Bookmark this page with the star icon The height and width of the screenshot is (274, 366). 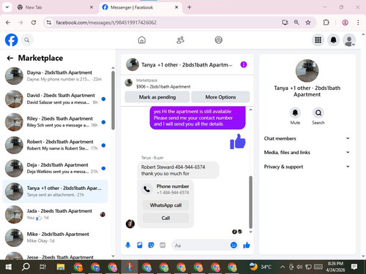click(x=308, y=23)
